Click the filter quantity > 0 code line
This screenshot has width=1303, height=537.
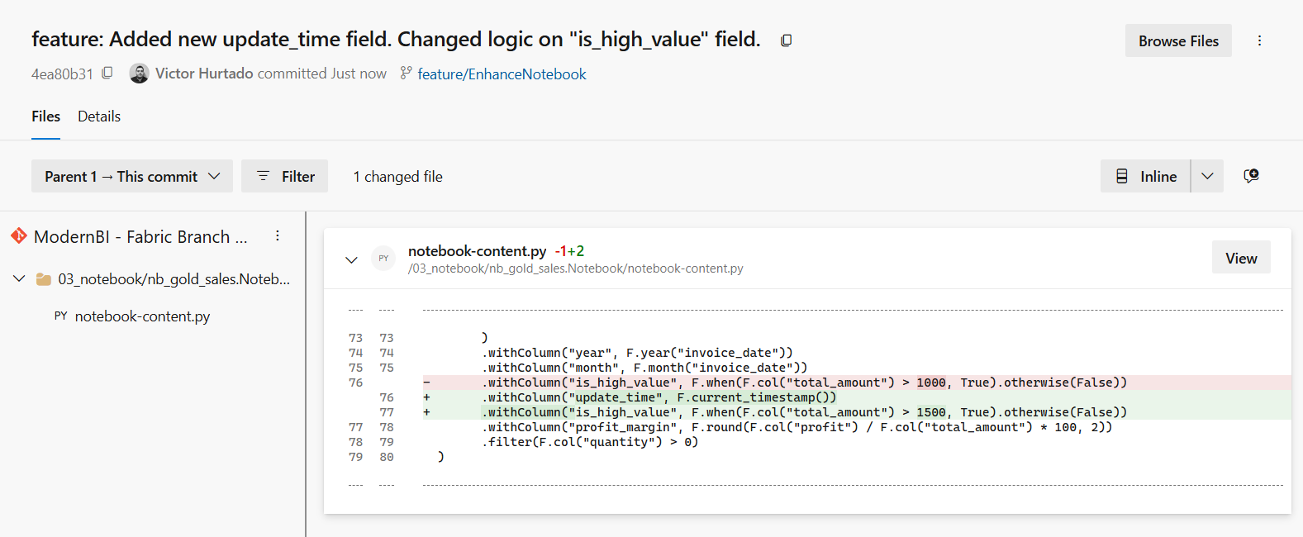pos(590,442)
